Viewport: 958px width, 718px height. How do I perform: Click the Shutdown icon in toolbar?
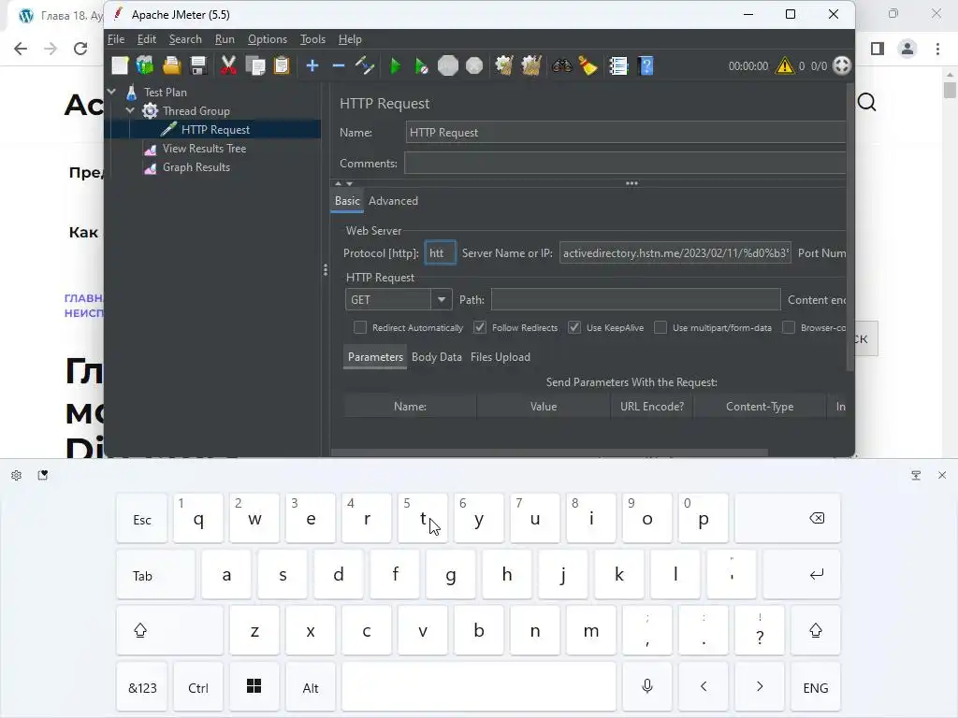(x=474, y=65)
